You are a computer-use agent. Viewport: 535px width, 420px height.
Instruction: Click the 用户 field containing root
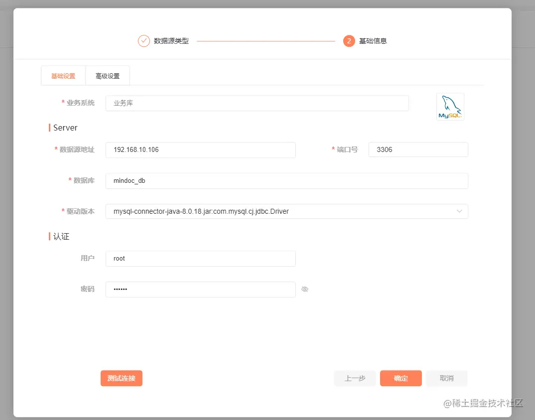pos(201,259)
